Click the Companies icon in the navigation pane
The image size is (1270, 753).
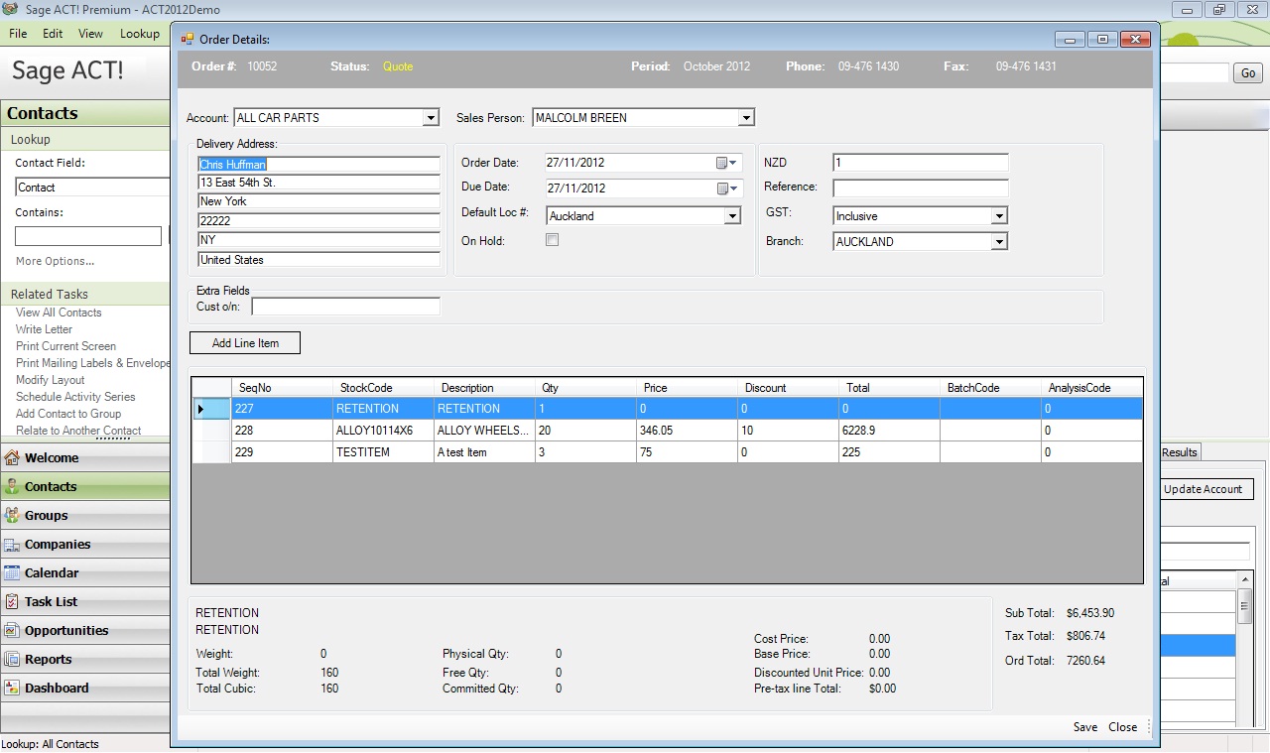(x=12, y=545)
